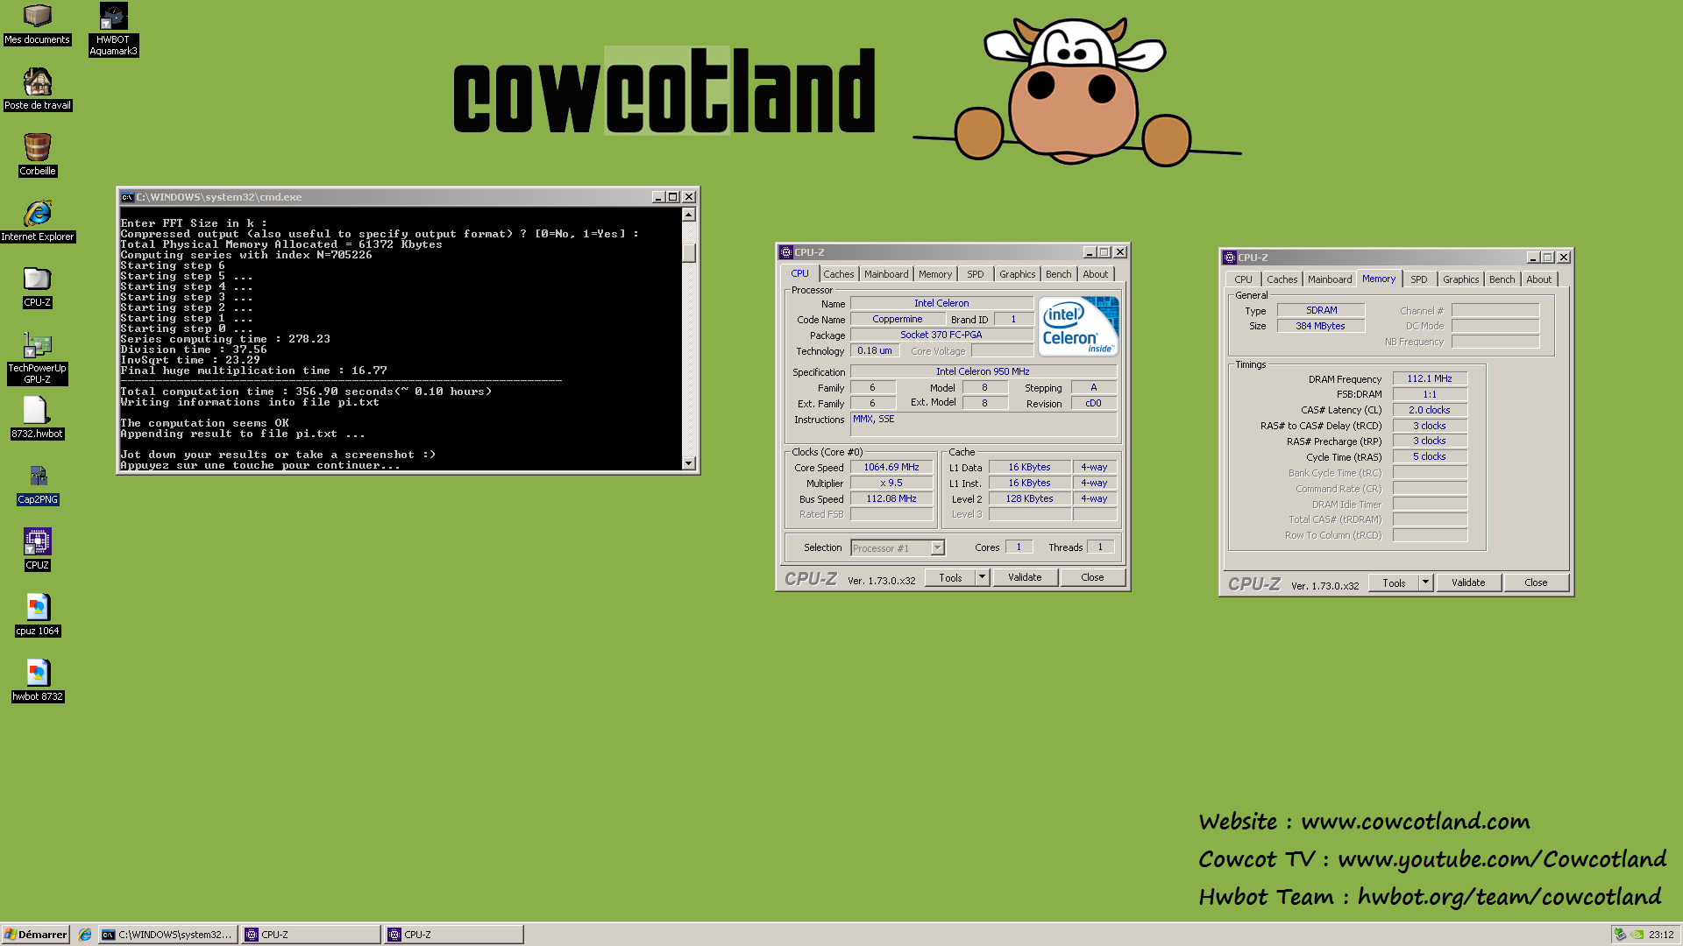Image resolution: width=1683 pixels, height=946 pixels.
Task: Click the cmd window scroll up arrow
Action: (689, 215)
